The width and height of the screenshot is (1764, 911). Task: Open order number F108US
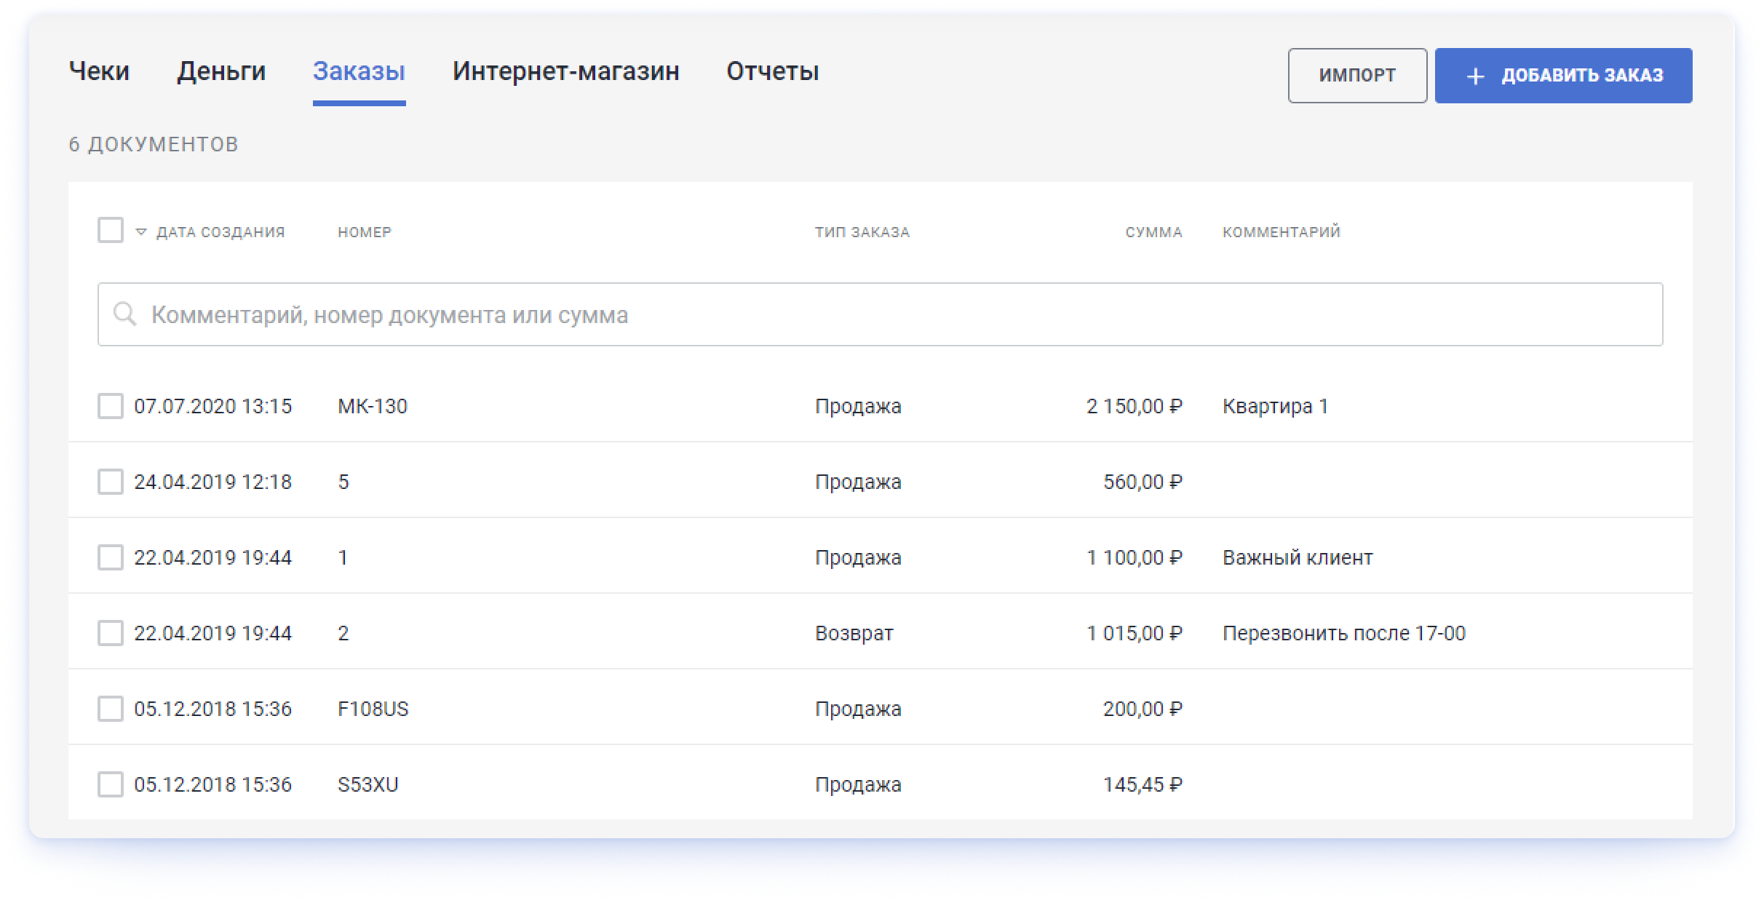pyautogui.click(x=373, y=709)
